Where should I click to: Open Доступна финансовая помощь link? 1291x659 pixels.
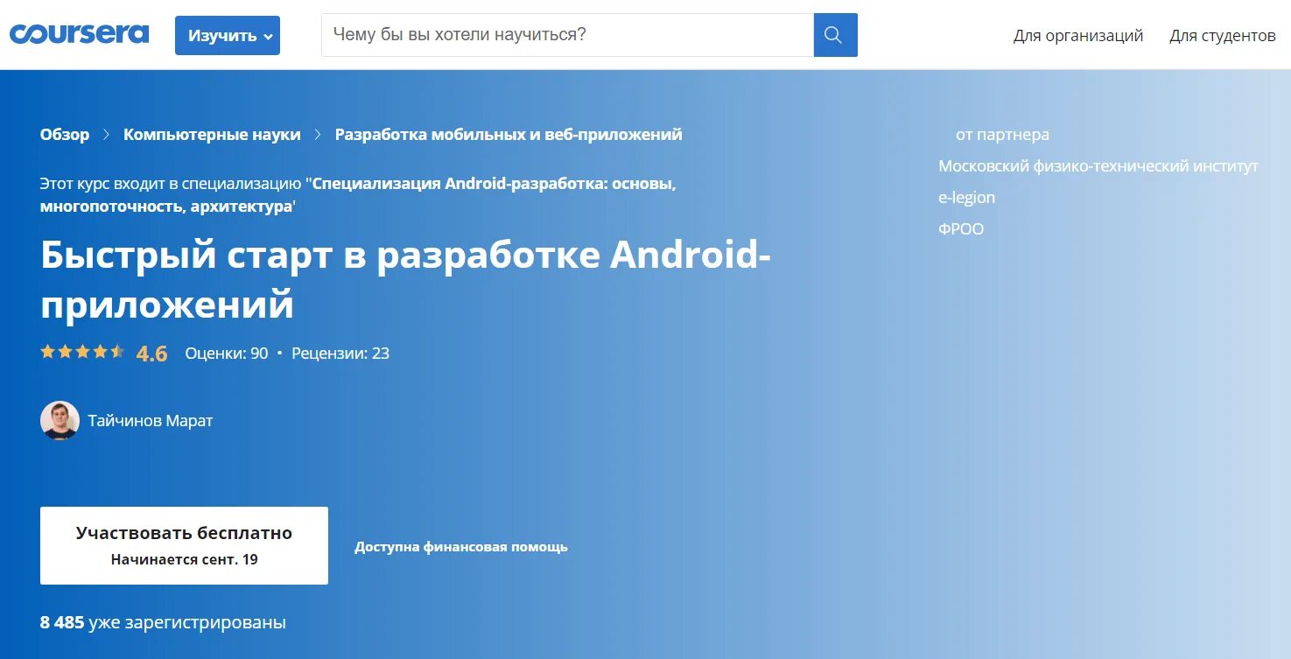point(461,547)
